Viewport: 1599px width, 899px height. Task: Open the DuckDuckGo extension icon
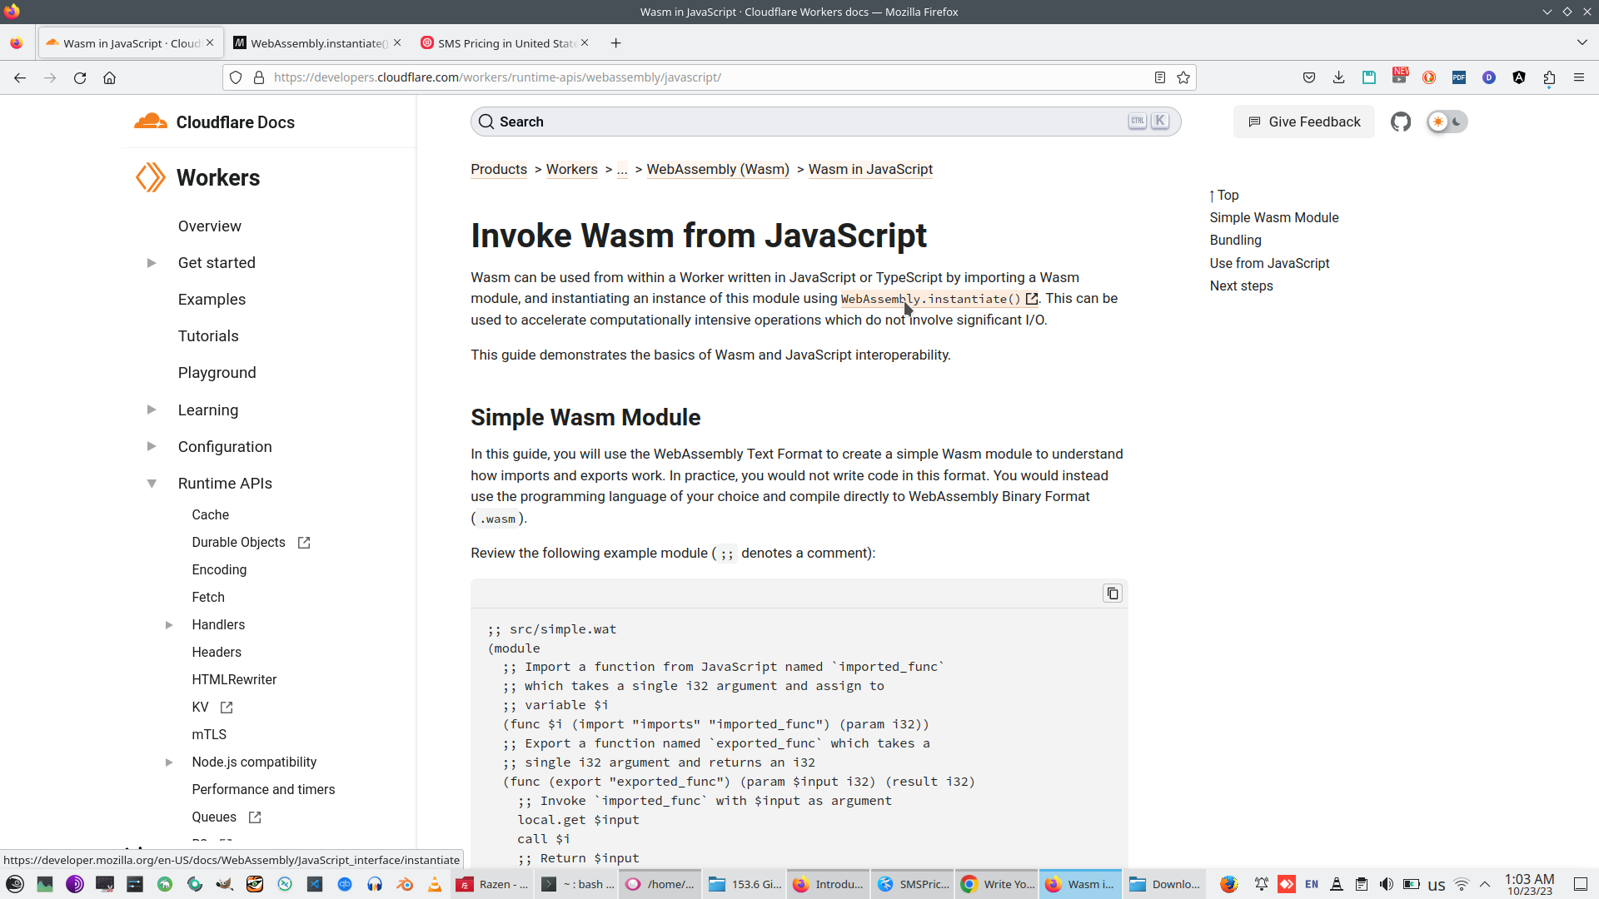pos(1427,77)
